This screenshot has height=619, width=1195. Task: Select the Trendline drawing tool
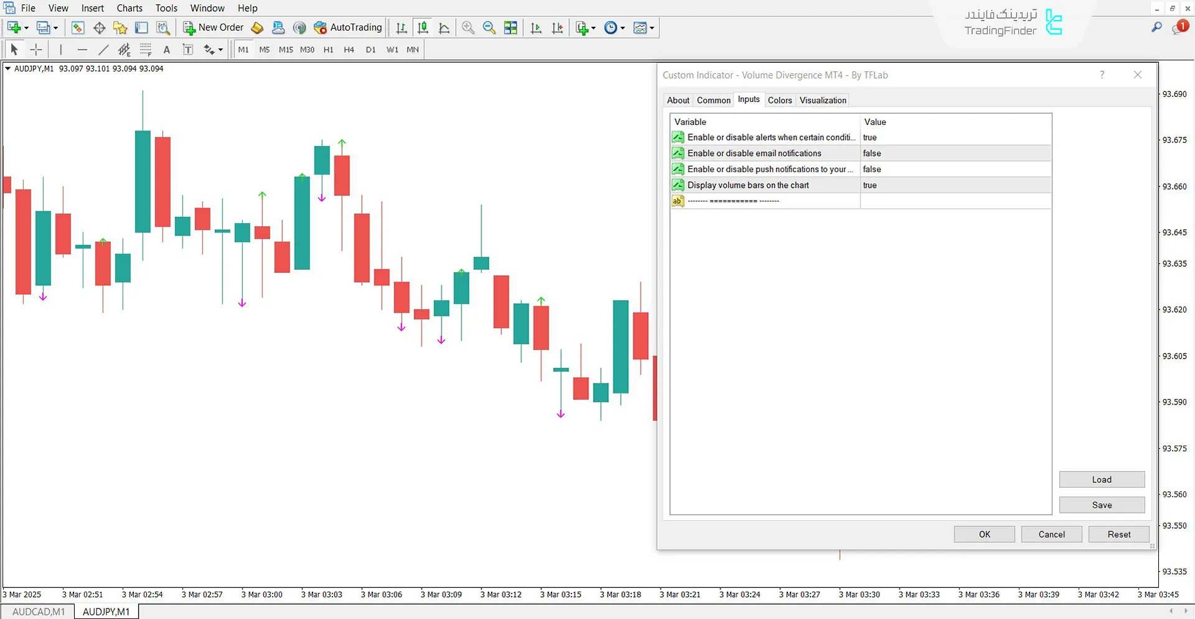click(103, 49)
